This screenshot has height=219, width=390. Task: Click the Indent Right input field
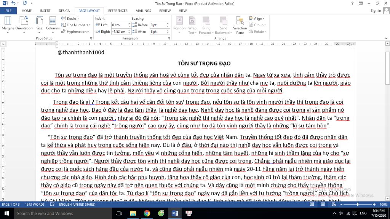[119, 32]
